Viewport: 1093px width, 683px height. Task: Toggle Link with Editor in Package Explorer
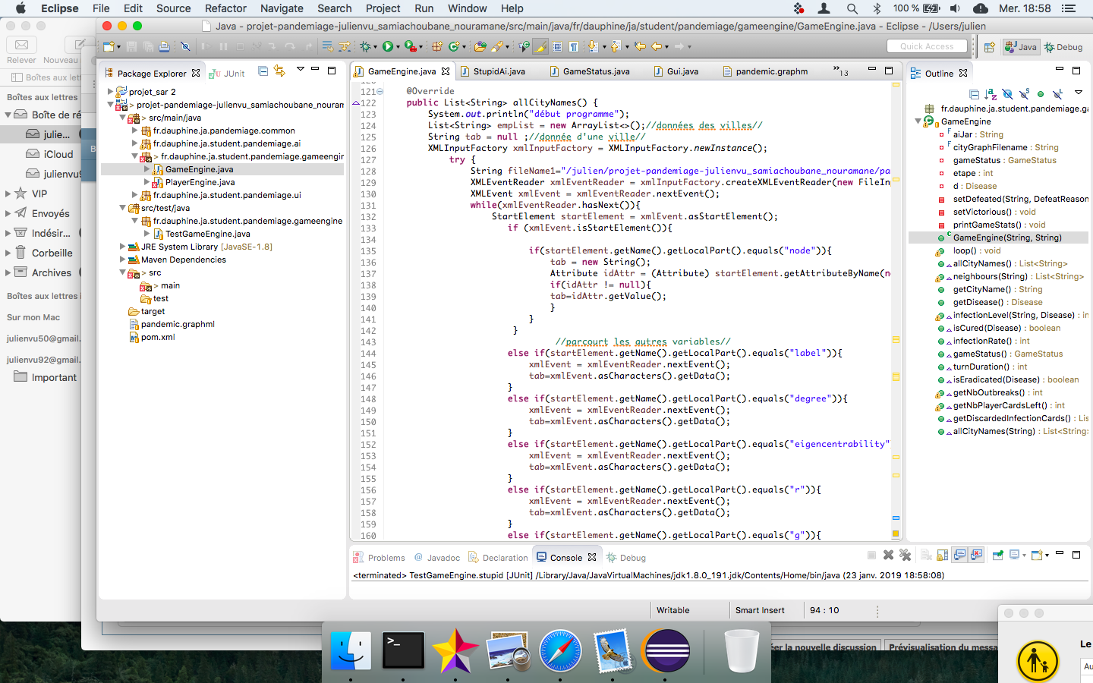coord(279,71)
